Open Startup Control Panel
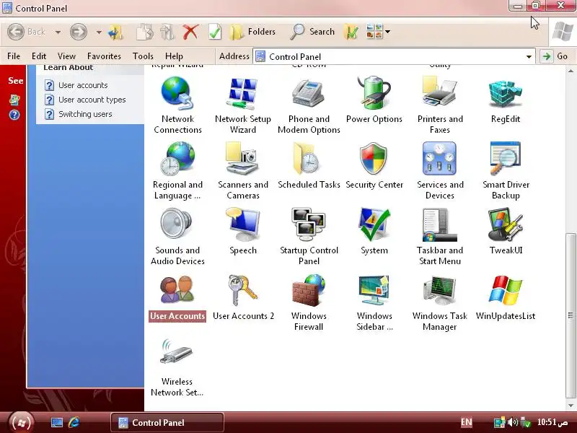Screen dimensions: 577x433 [x=309, y=236]
